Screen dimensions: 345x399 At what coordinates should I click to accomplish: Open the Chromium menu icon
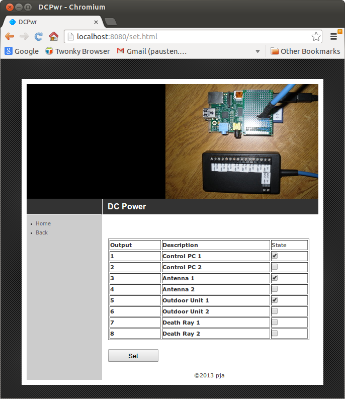click(333, 36)
